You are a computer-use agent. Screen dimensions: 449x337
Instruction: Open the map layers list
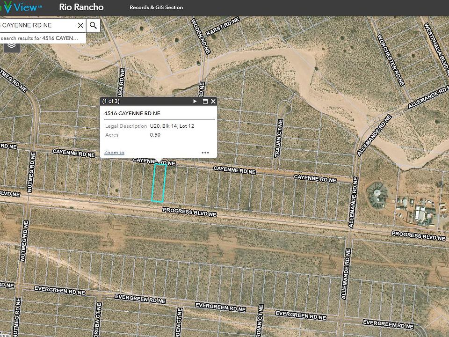tap(12, 45)
